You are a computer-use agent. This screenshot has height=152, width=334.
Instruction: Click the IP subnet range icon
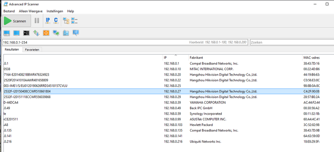pos(48,21)
